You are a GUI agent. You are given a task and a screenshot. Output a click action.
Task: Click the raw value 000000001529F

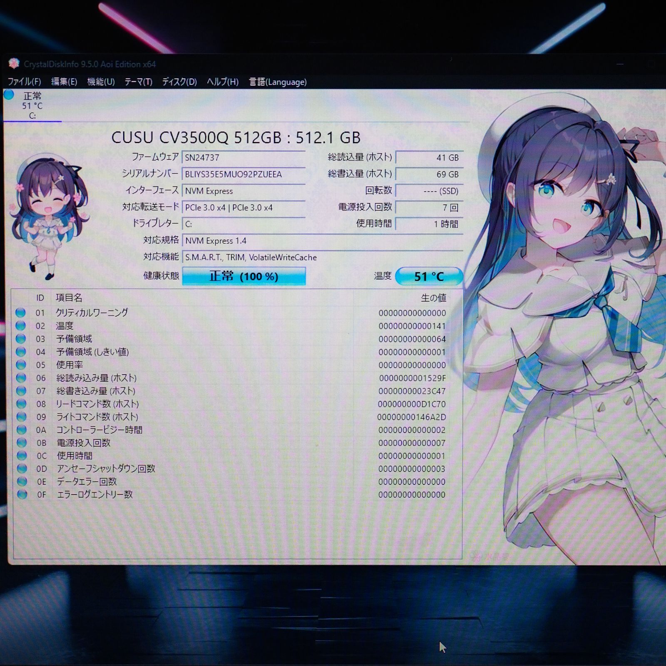point(412,378)
